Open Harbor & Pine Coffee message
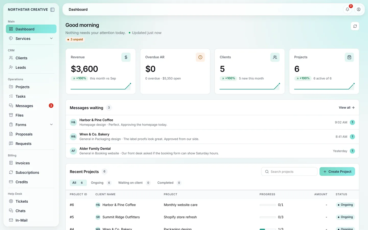The image size is (368, 230). tap(212, 122)
